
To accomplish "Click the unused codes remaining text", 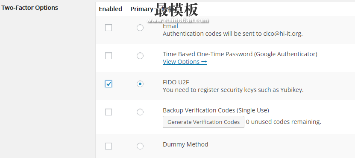I will coord(284,122).
